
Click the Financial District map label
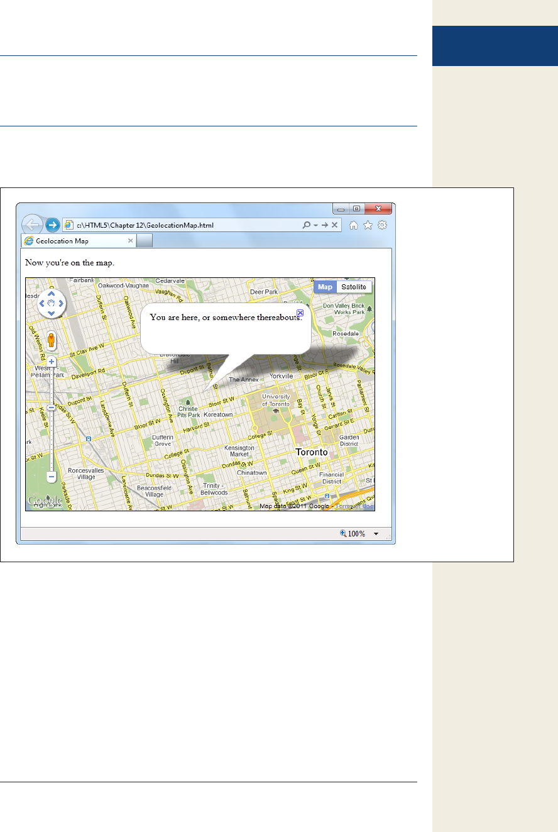(331, 478)
